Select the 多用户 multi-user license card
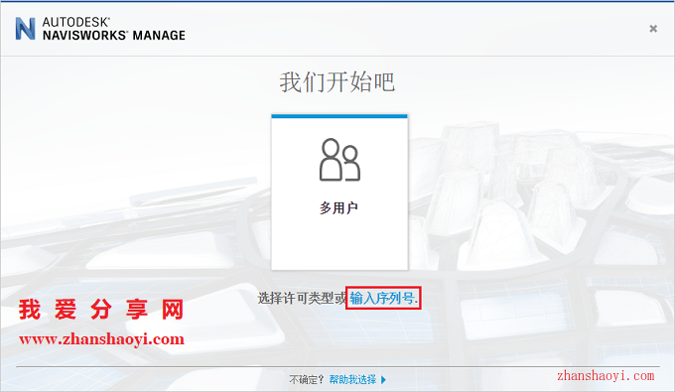675x392 pixels. [x=339, y=192]
